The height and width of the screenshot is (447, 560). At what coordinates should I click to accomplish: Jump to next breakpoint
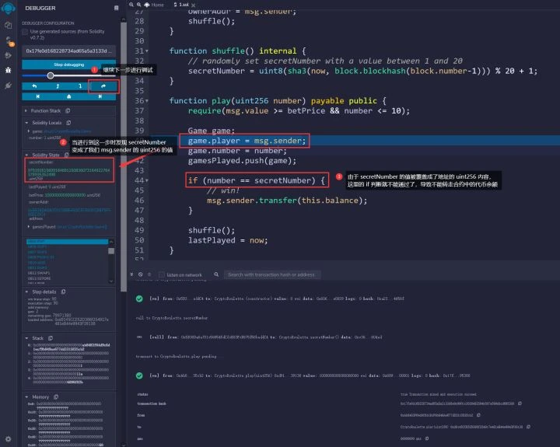point(100,96)
